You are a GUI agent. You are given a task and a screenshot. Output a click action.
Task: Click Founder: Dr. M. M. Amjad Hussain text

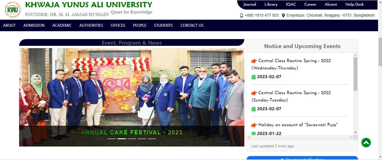67,14
